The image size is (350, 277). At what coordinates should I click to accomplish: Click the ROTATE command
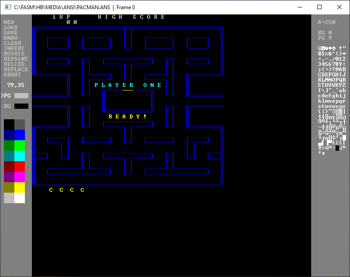point(14,54)
